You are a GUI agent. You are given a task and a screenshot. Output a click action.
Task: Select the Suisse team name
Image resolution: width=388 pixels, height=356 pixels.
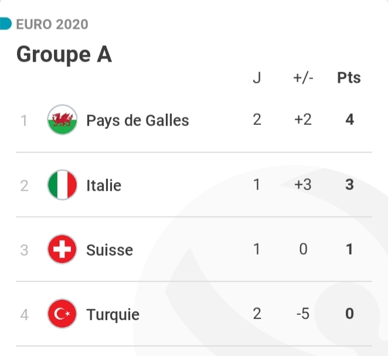coord(110,250)
